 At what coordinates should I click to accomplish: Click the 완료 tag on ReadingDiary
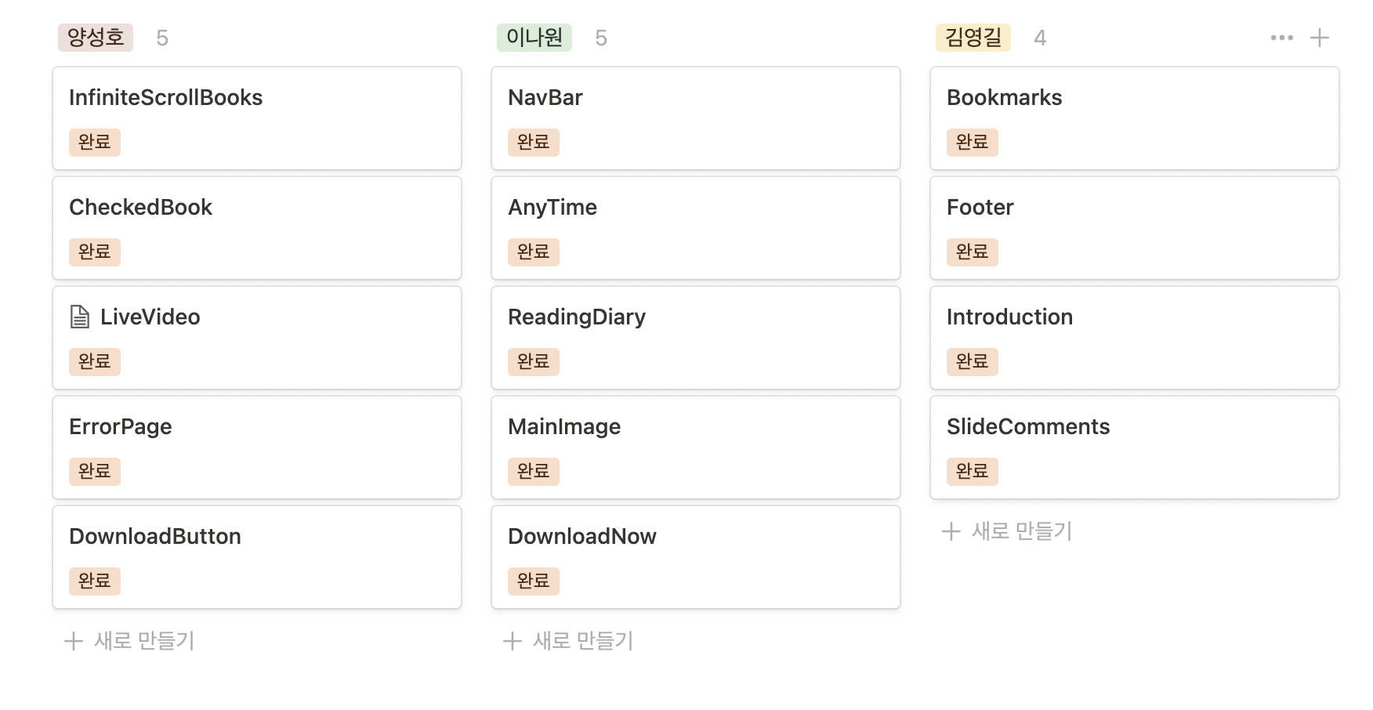[x=533, y=361]
